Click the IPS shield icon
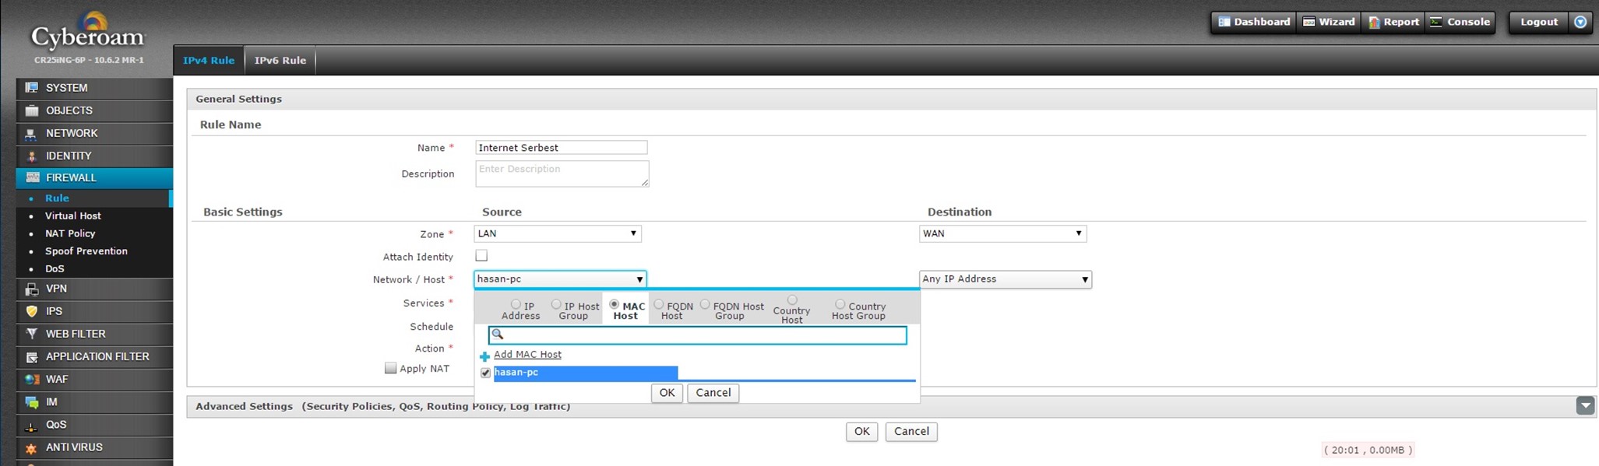1599x466 pixels. [x=31, y=311]
